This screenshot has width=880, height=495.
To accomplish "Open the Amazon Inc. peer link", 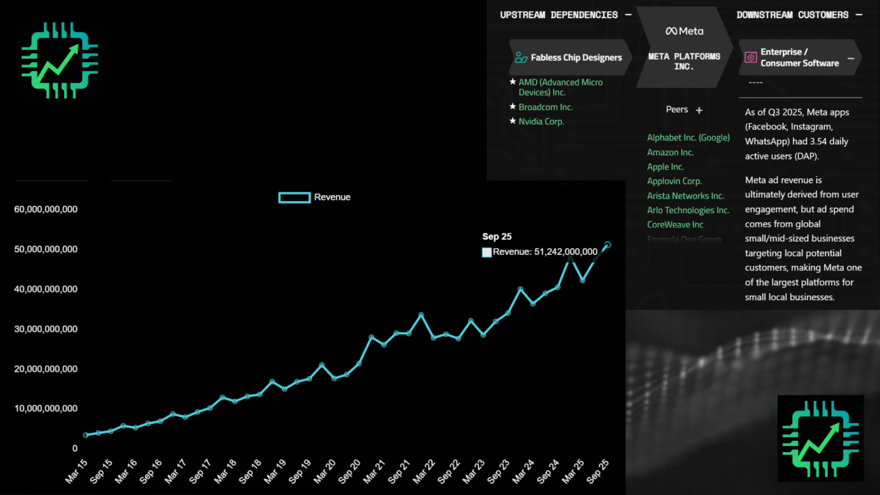I will [x=670, y=152].
